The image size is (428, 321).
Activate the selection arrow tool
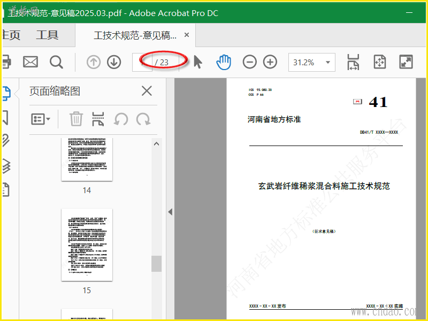198,62
